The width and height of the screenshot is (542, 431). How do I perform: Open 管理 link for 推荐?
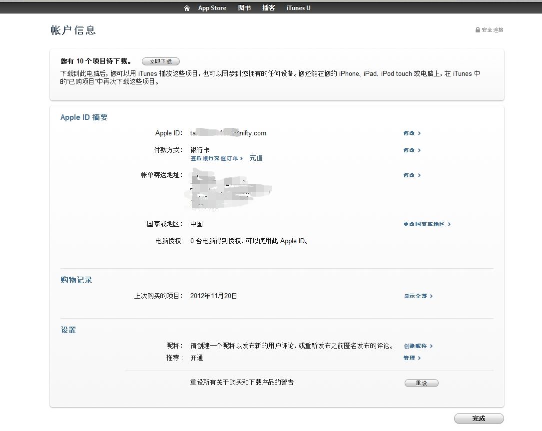coord(412,358)
